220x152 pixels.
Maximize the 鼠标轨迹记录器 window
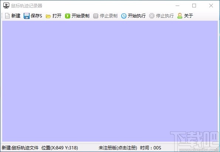pyautogui.click(x=194, y=6)
